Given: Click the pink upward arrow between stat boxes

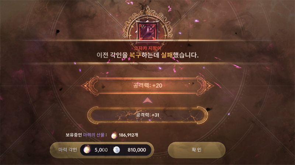Looking at the screenshot, I should tap(147, 100).
